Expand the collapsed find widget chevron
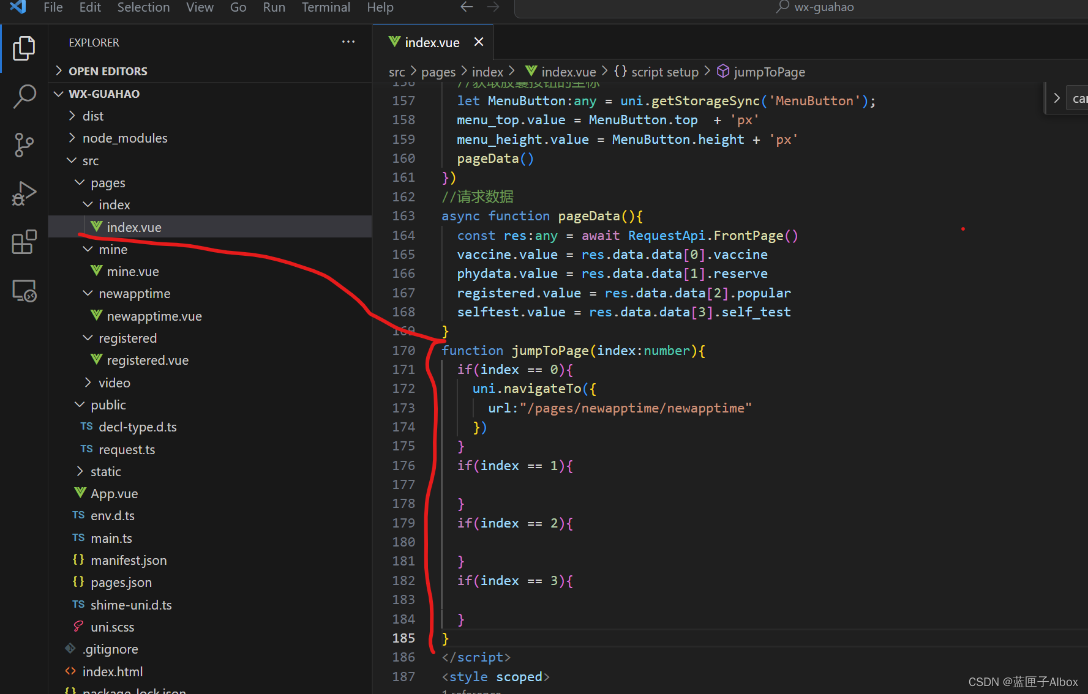The height and width of the screenshot is (694, 1088). click(1057, 98)
